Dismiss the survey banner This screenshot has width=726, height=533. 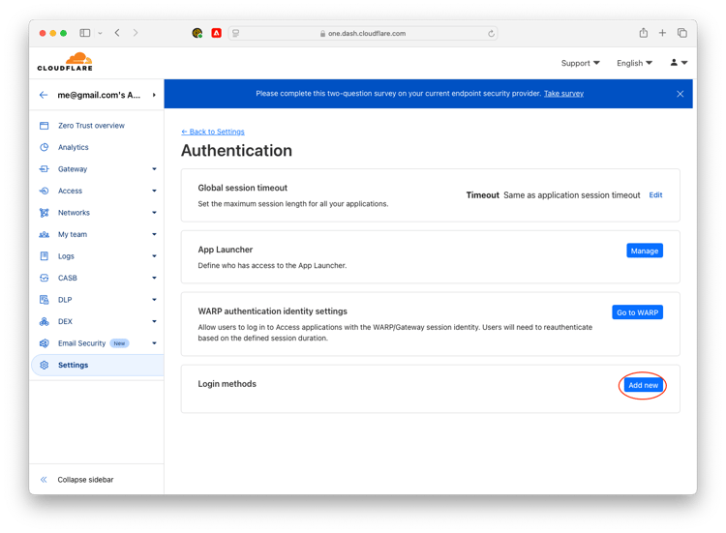coord(680,94)
